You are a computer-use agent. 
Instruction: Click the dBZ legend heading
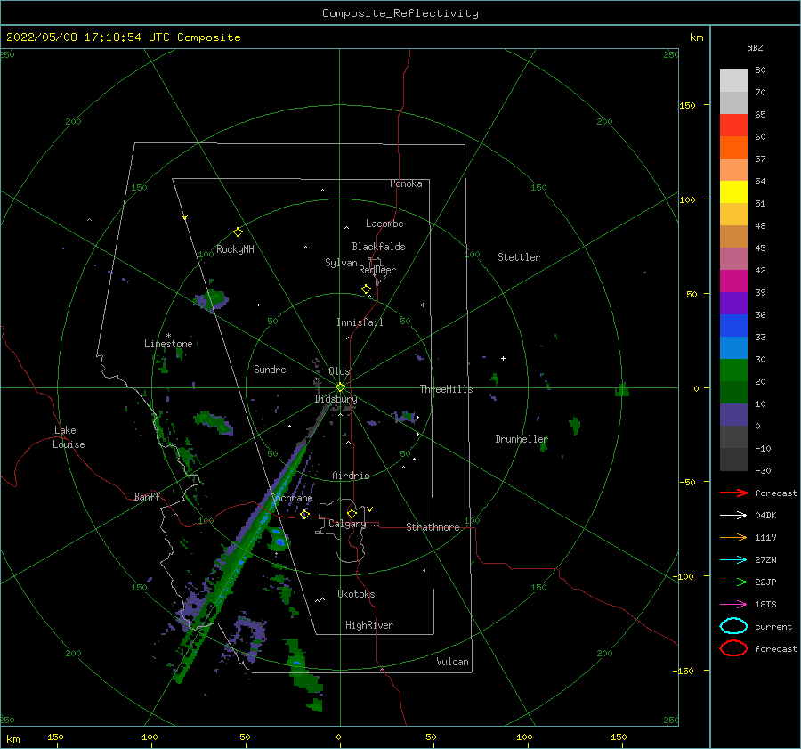click(x=755, y=47)
